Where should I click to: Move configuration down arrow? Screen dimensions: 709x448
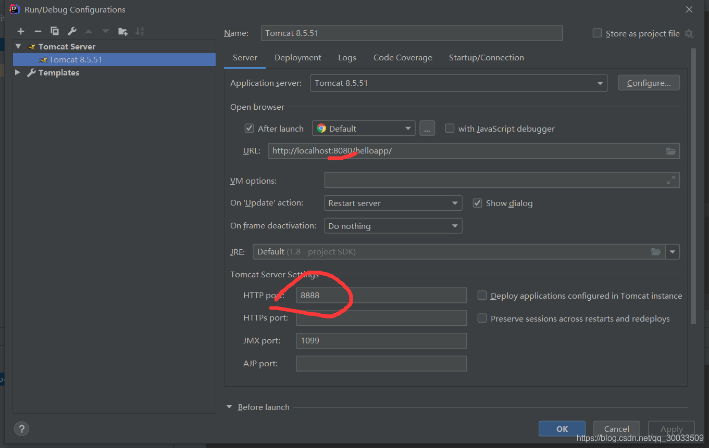[106, 31]
